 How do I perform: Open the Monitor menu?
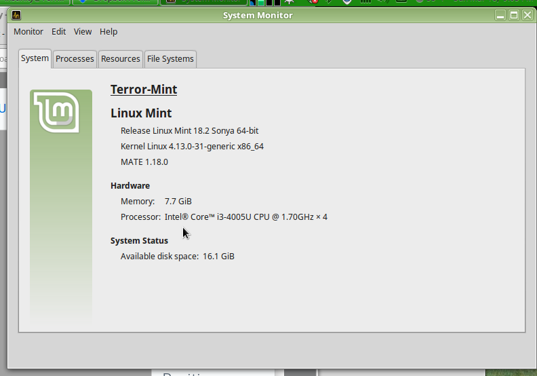(28, 31)
